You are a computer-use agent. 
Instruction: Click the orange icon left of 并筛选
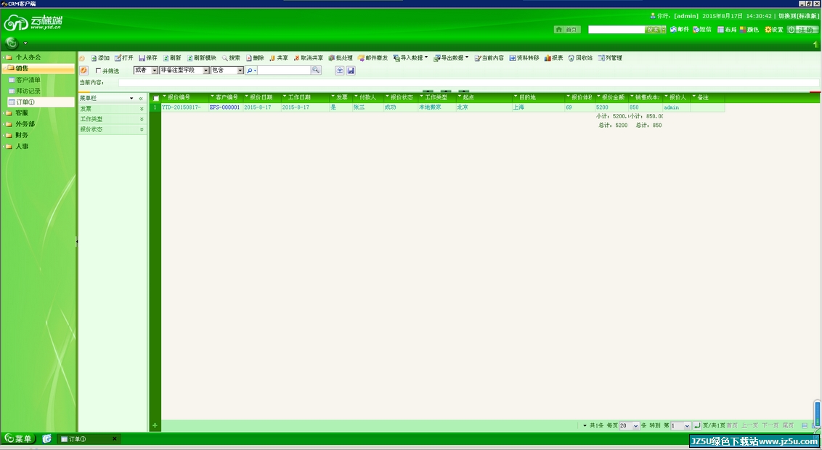(x=84, y=70)
